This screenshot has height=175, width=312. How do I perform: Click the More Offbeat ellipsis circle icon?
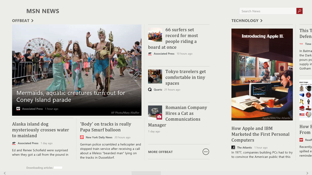(x=206, y=152)
